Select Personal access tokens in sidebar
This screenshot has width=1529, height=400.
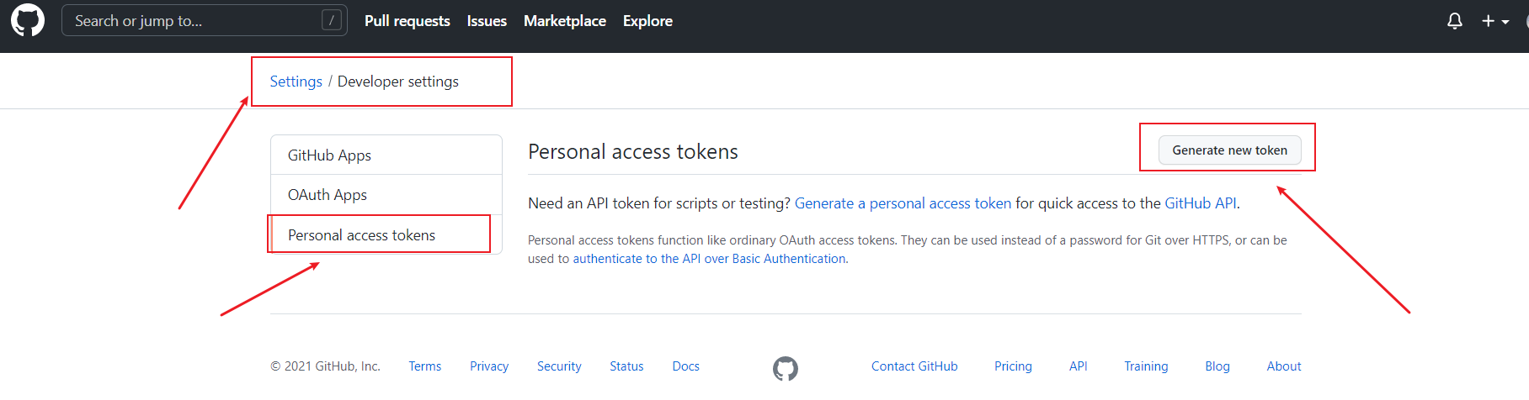point(386,235)
